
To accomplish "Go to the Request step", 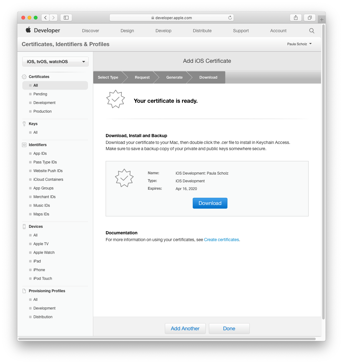I will (142, 77).
